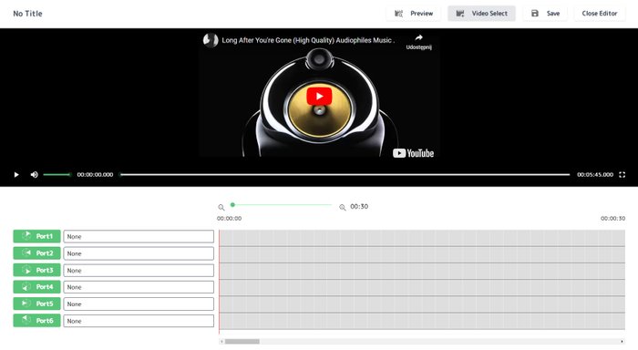Zoom in timeline with right magnifier icon
Screen dimensions: 638x350
point(343,207)
